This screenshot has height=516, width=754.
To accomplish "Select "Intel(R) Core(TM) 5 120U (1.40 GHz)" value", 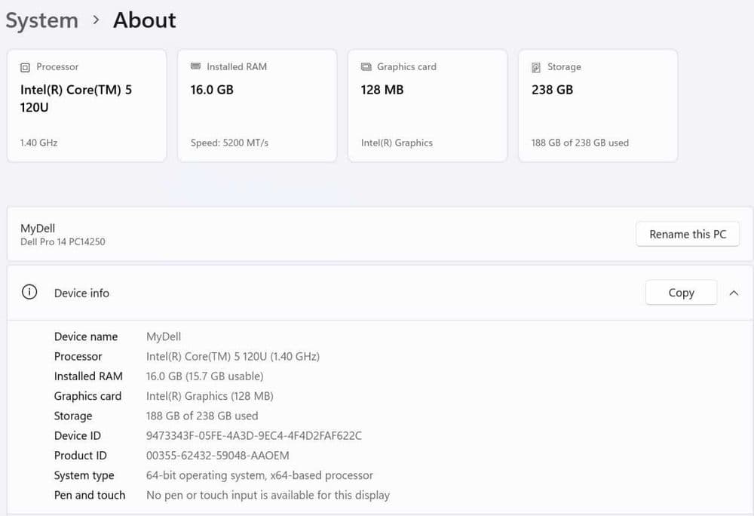I will [233, 356].
